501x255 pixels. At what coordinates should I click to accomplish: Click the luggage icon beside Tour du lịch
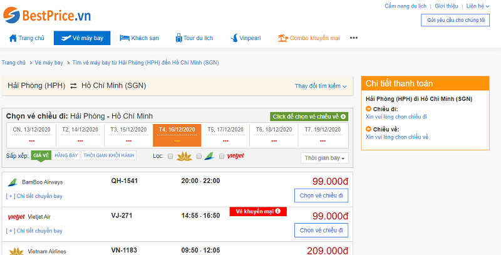178,38
